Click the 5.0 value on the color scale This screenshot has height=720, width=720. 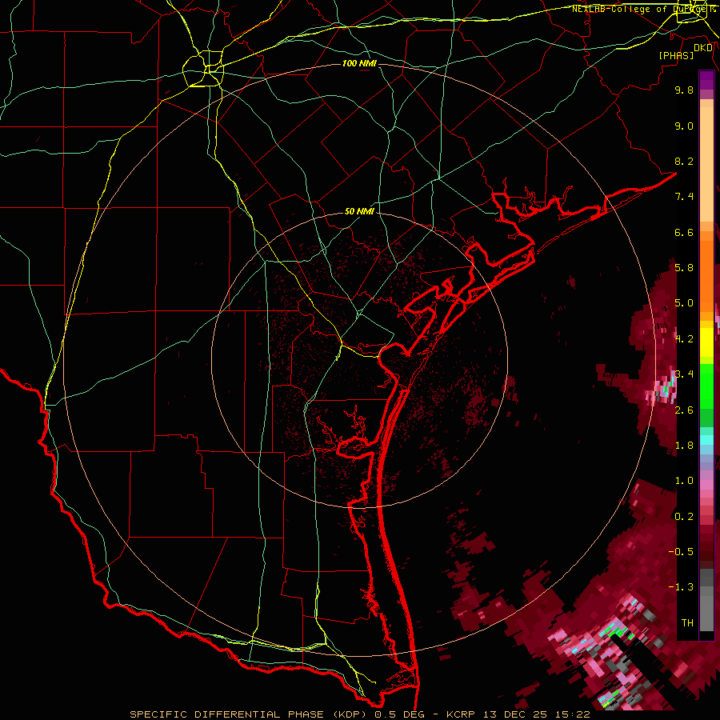pyautogui.click(x=684, y=303)
